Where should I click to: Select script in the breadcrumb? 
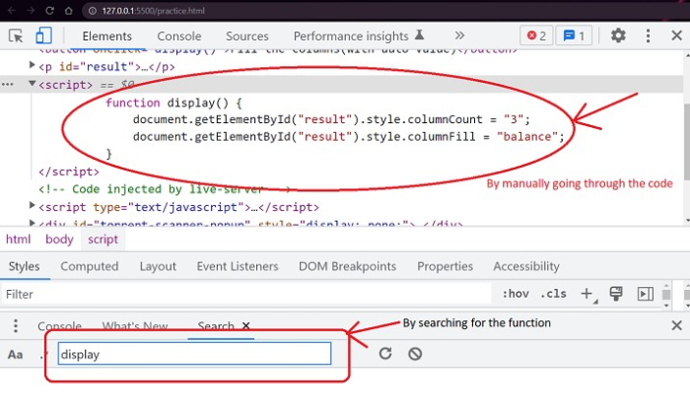[103, 239]
